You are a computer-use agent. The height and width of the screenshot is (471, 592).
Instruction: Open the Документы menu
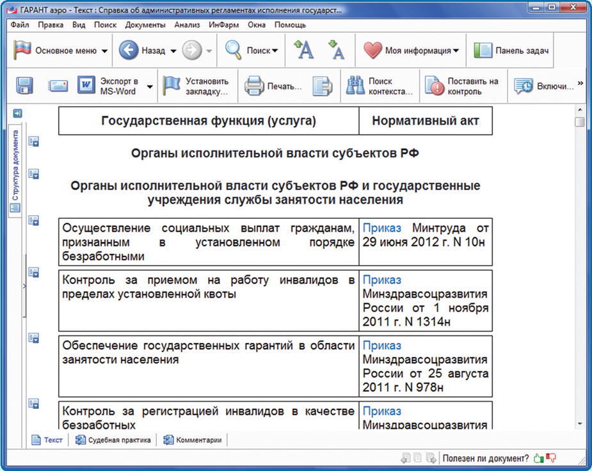coord(145,25)
